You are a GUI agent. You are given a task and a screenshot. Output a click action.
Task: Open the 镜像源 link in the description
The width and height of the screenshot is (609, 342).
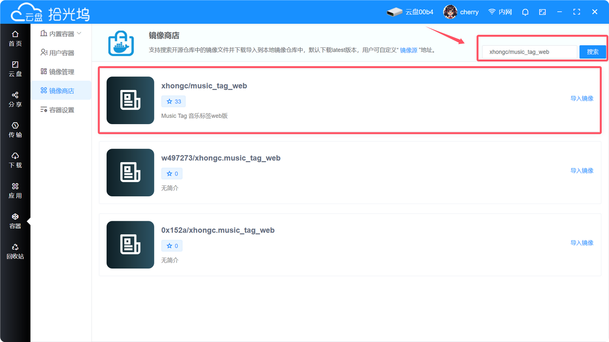tap(409, 50)
